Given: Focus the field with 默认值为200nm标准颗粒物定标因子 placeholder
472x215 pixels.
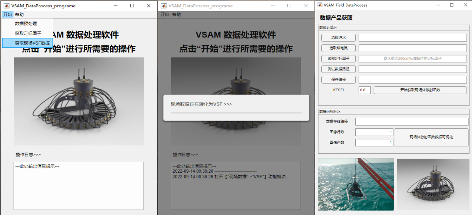Looking at the screenshot, I should pyautogui.click(x=413, y=59).
